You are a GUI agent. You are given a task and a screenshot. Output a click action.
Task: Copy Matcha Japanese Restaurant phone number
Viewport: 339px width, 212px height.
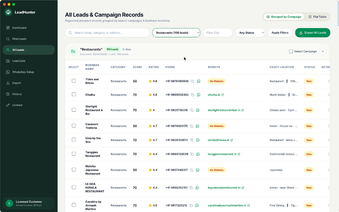(192, 170)
